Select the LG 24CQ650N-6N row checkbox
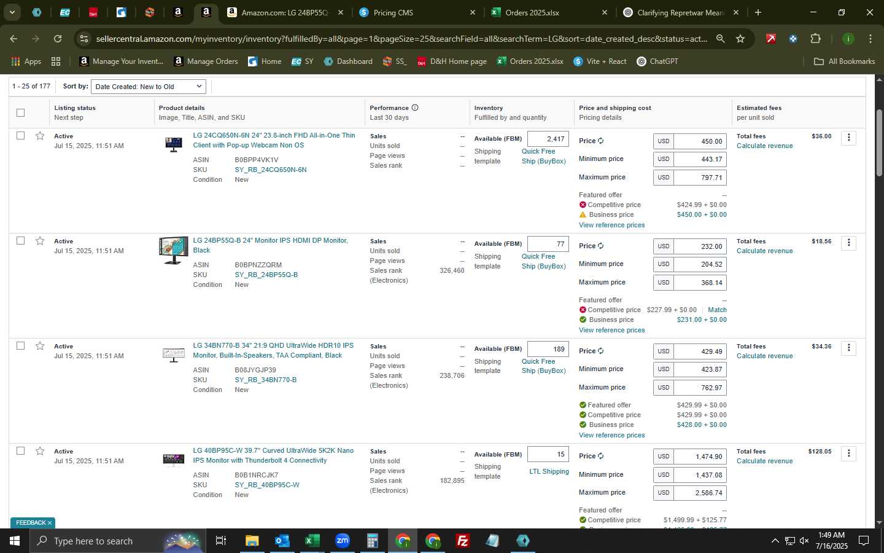Image resolution: width=884 pixels, height=553 pixels. (x=20, y=135)
